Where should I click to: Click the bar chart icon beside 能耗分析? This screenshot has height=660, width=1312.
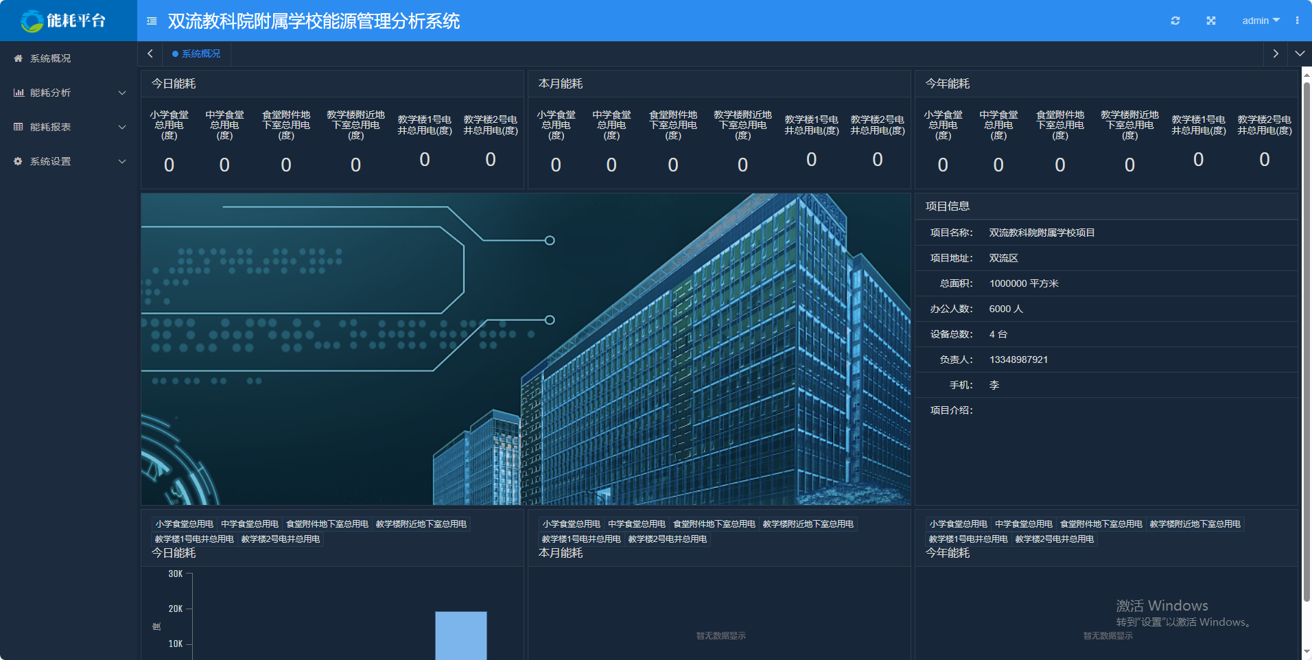[x=19, y=93]
